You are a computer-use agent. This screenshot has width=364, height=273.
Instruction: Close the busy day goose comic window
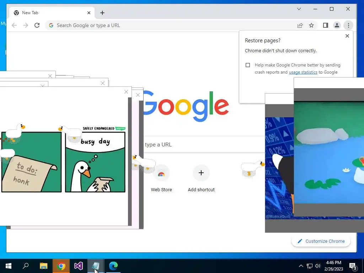tap(126, 92)
